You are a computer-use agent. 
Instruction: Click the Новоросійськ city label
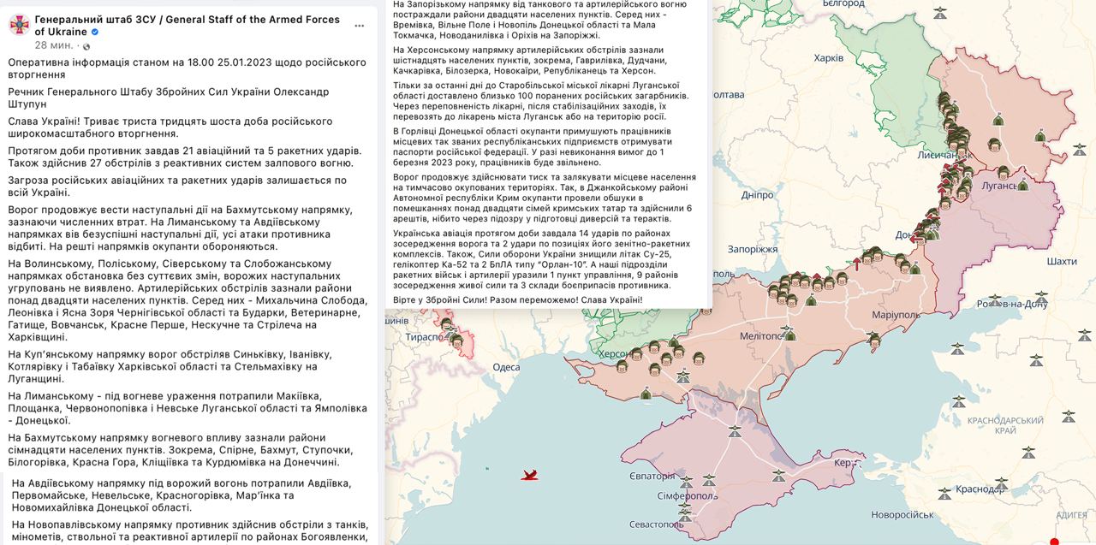(x=902, y=514)
